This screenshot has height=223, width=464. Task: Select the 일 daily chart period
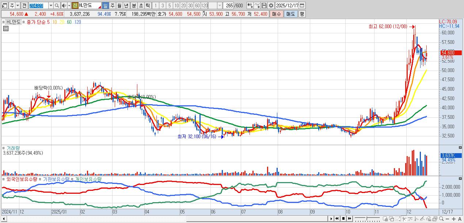105,5
